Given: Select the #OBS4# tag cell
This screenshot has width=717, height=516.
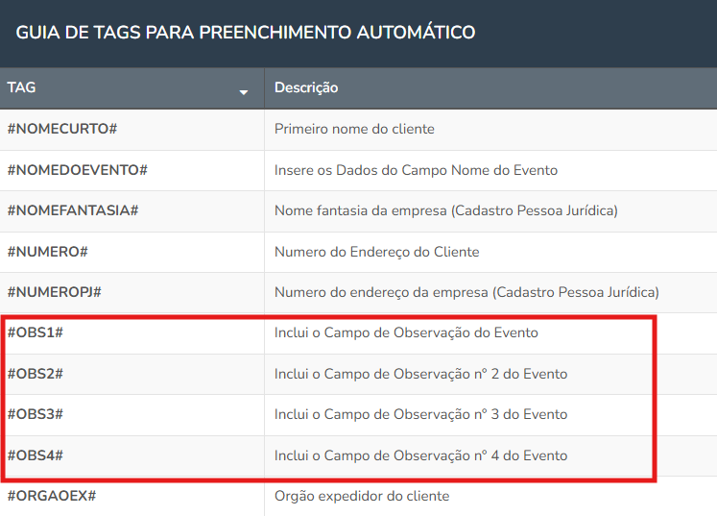Looking at the screenshot, I should coord(132,455).
